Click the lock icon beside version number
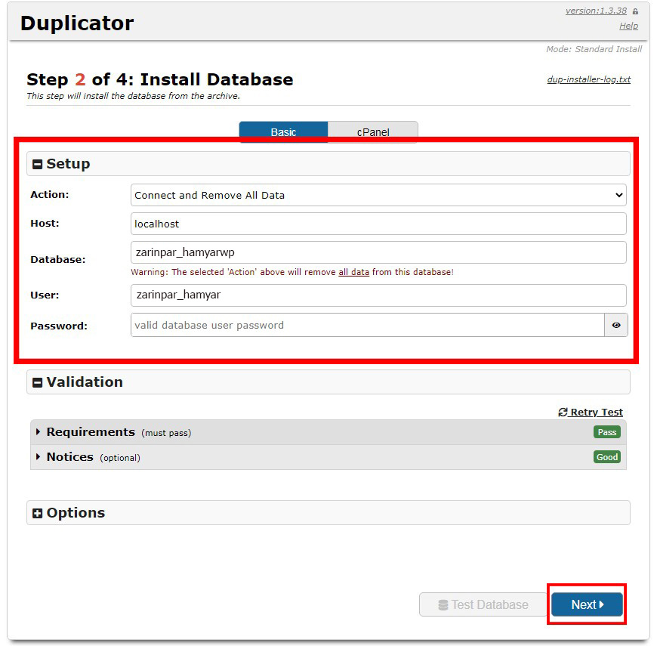Viewport: 657px width, 646px height. (635, 11)
